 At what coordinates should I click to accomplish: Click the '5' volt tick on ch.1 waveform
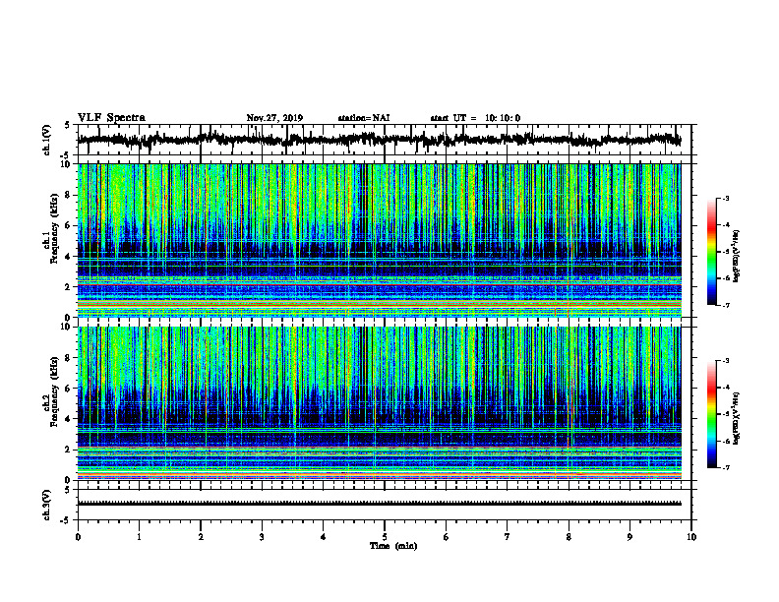point(67,125)
